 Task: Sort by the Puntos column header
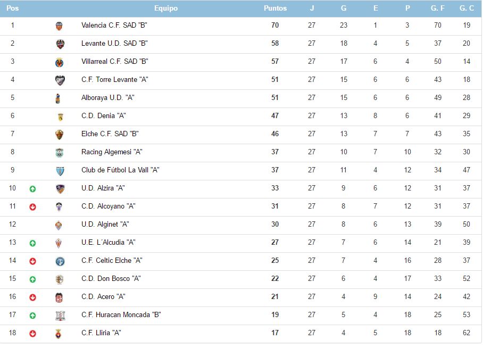pos(275,9)
